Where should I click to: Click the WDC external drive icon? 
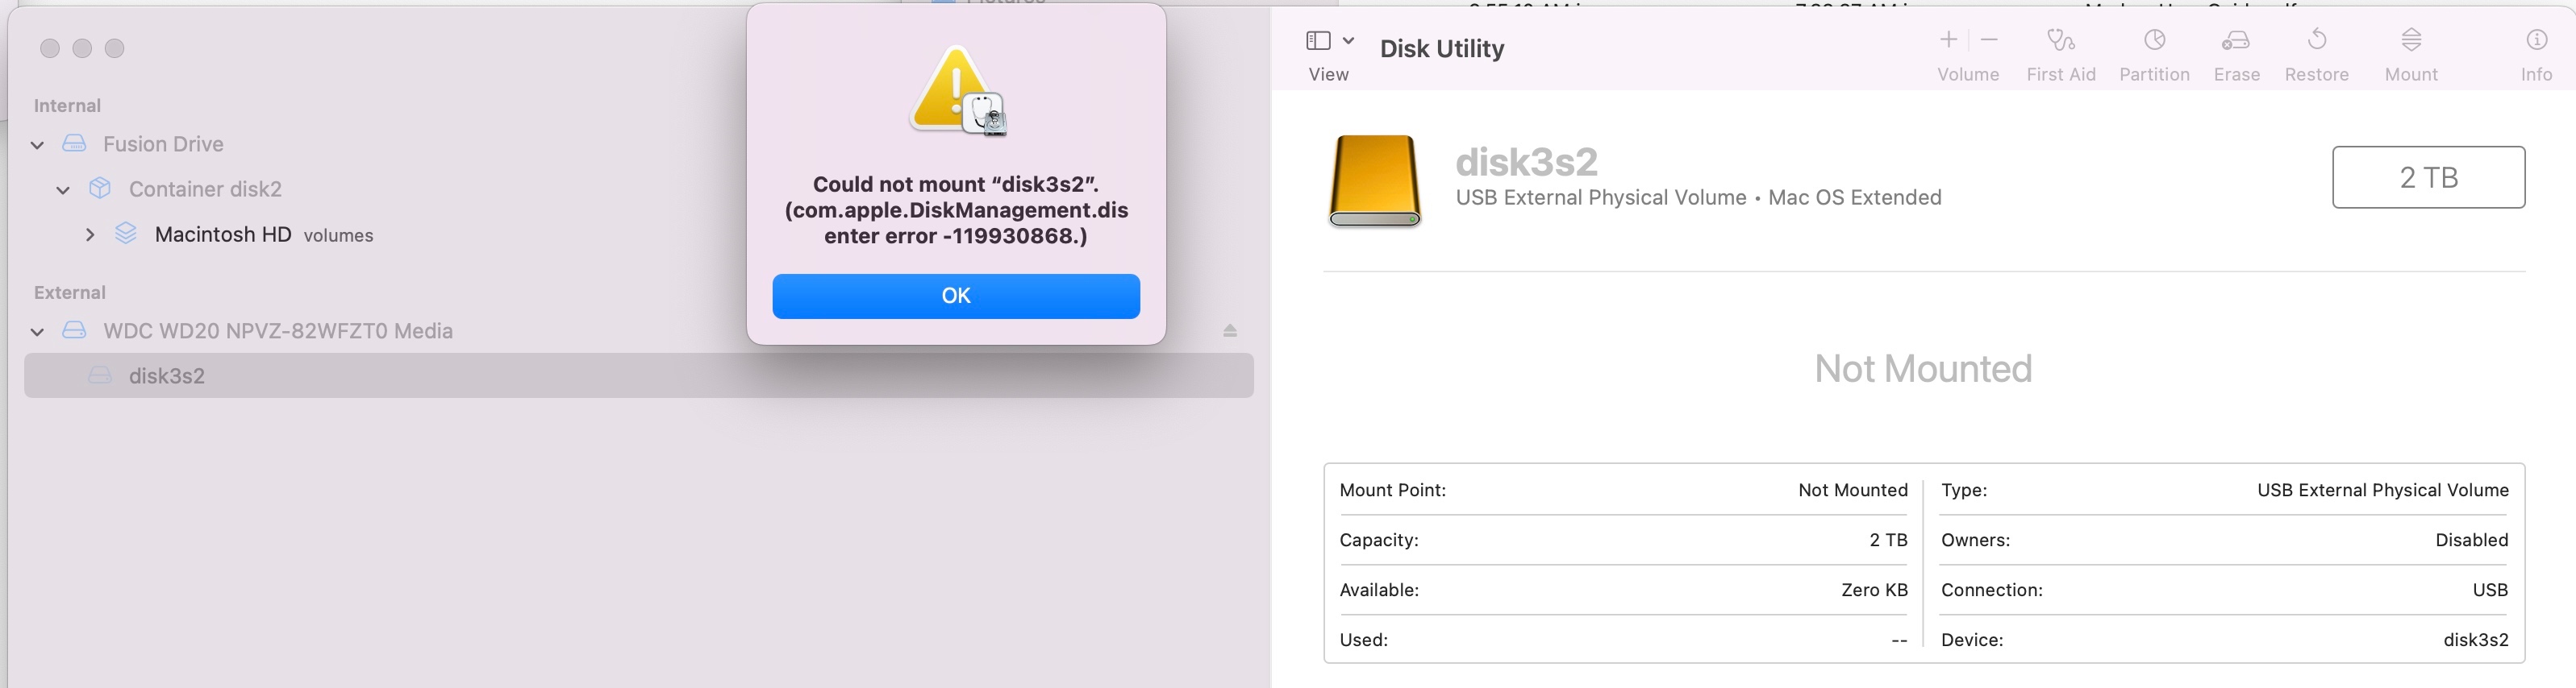(74, 330)
